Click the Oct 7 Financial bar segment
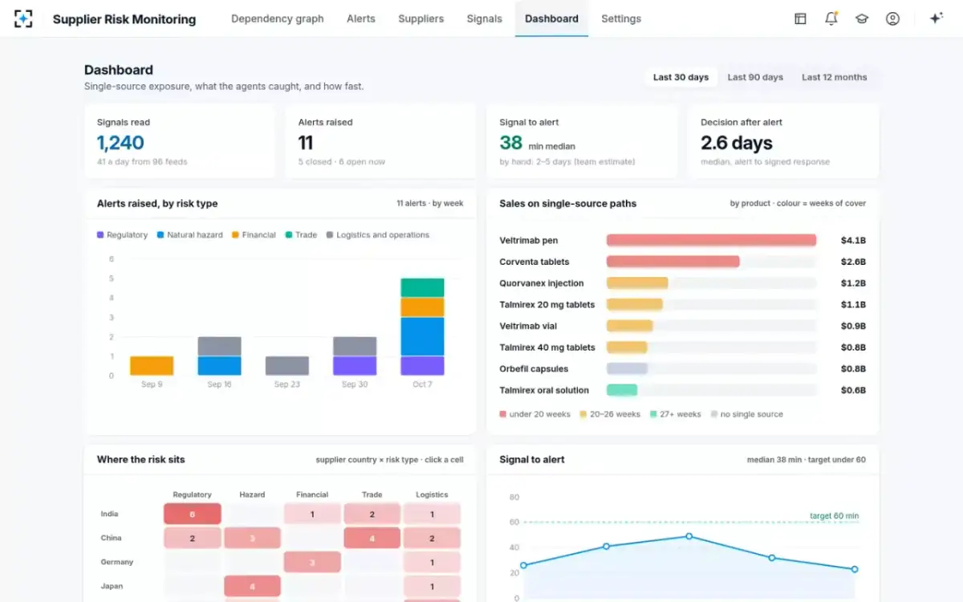Viewport: 963px width, 602px height. point(422,307)
